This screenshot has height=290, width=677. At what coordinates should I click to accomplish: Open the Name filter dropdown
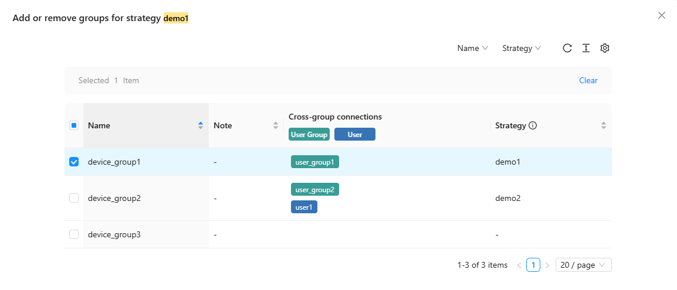click(x=472, y=49)
